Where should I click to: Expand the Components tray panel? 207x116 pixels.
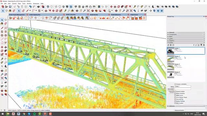coord(186,34)
